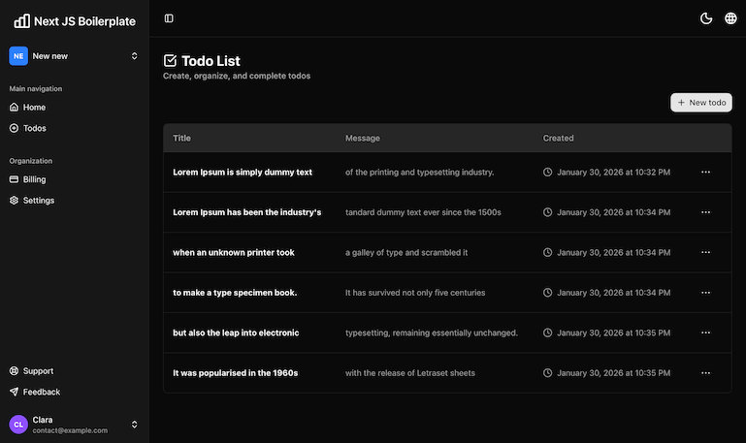Click the Todo List checkbox heading icon
Viewport: 746px width, 443px height.
(171, 61)
